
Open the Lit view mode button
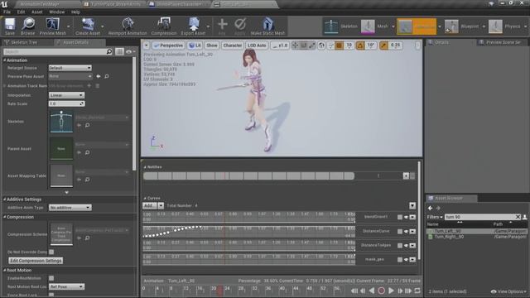(x=195, y=46)
